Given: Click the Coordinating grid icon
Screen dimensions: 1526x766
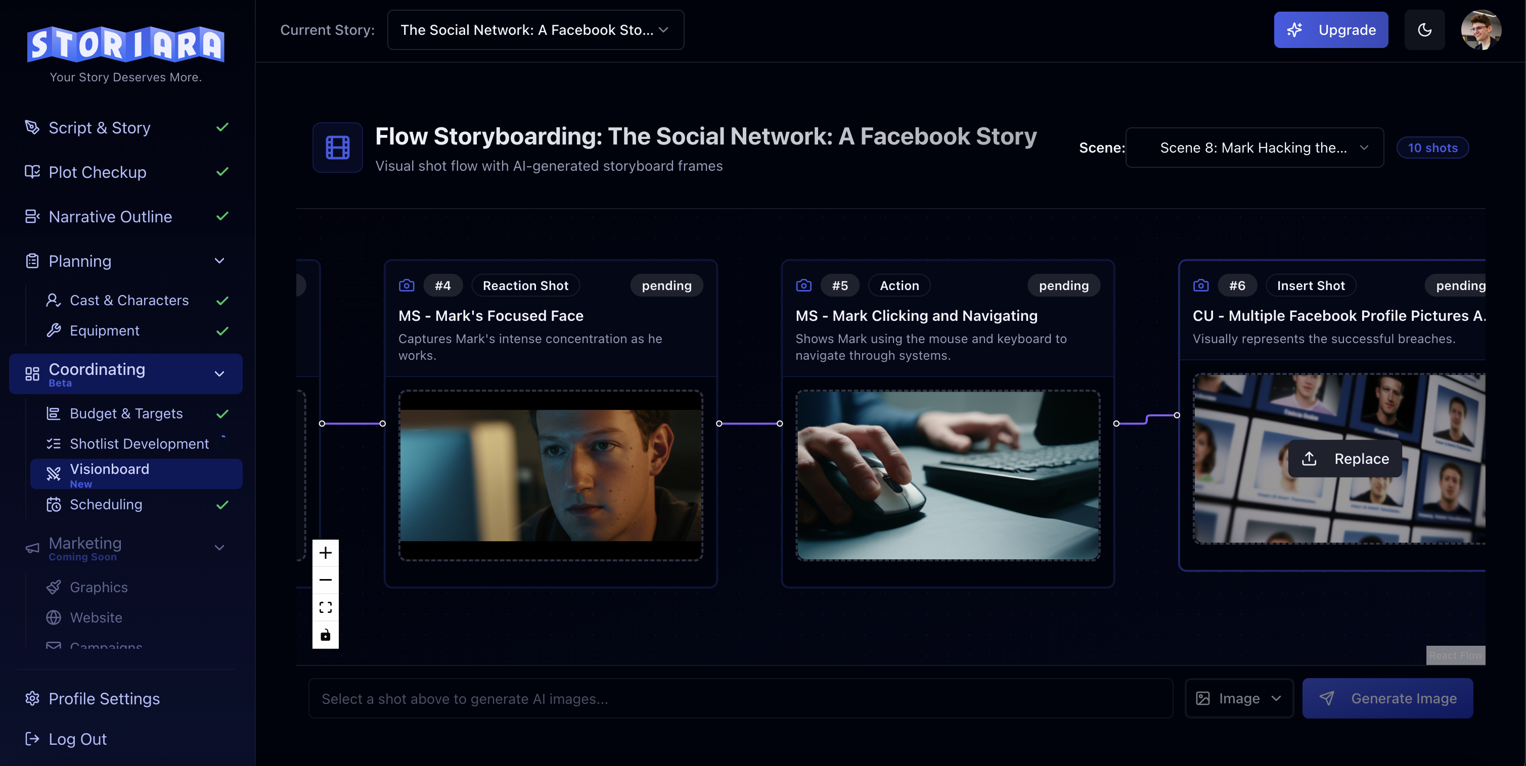Looking at the screenshot, I should pos(32,373).
